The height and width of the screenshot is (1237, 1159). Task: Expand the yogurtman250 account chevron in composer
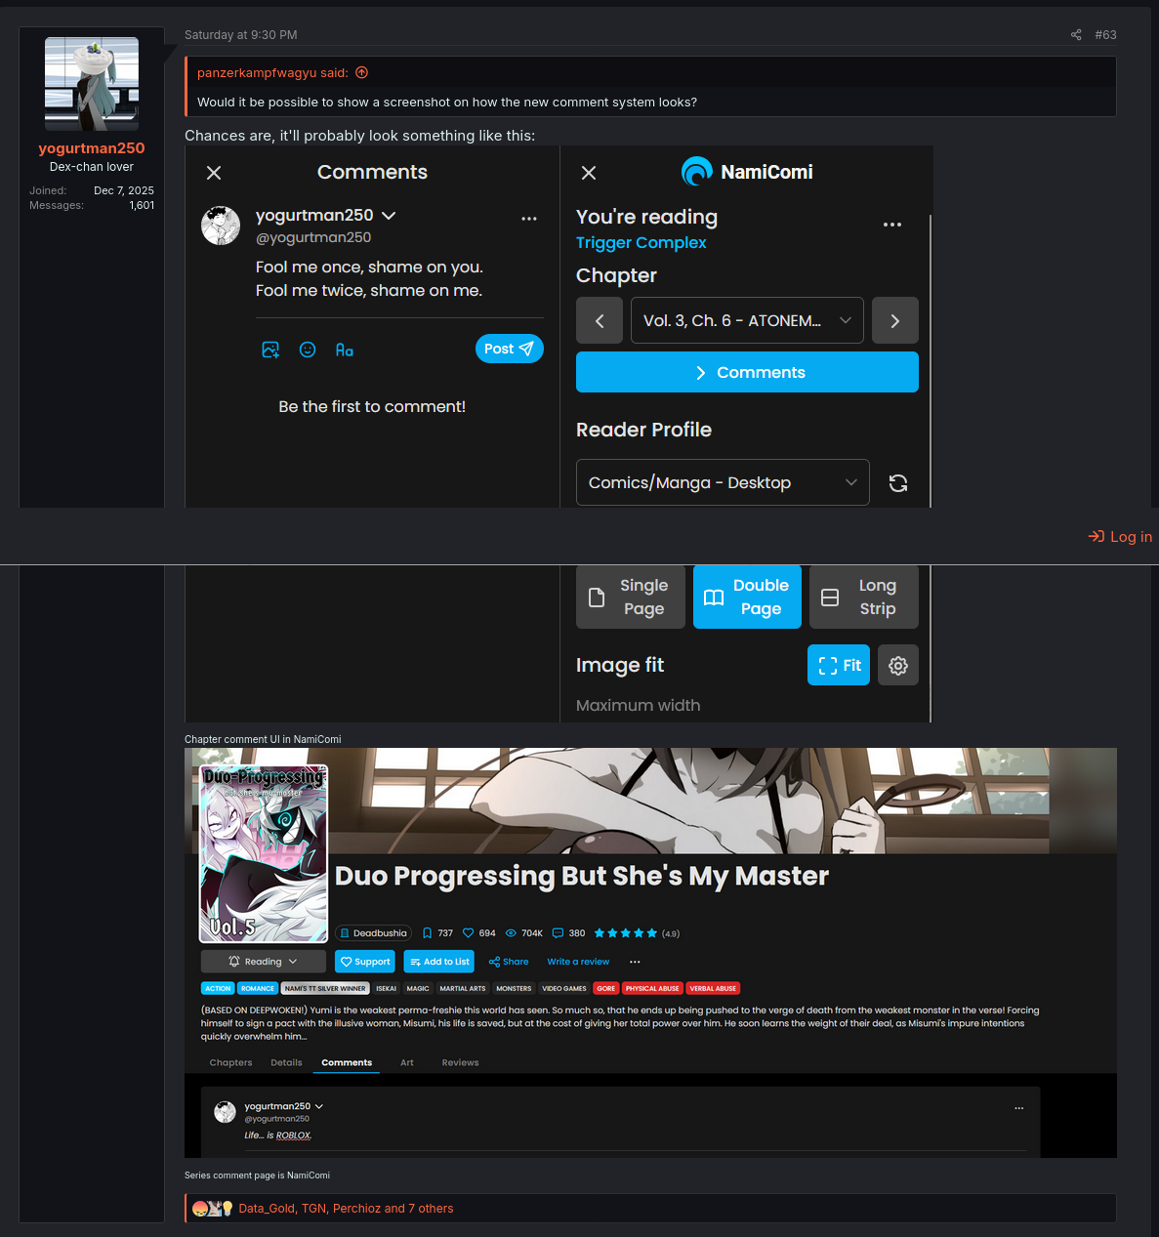[x=389, y=216]
